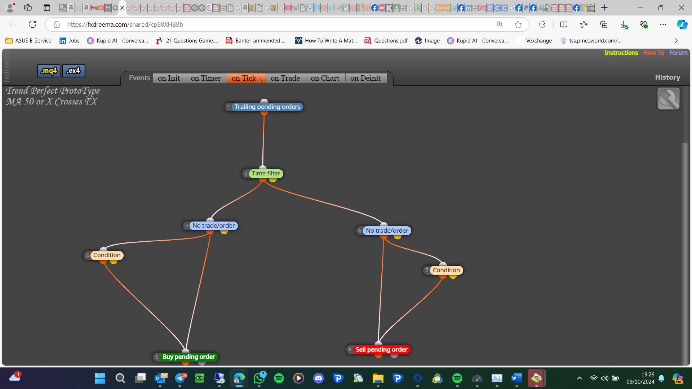
Task: Switch to the on Timer tab
Action: tap(206, 78)
